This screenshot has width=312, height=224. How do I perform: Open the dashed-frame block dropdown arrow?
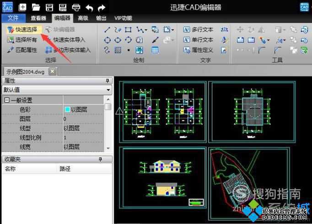click(172, 30)
